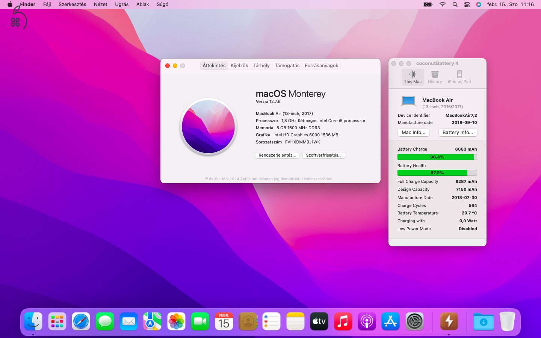The height and width of the screenshot is (338, 541).
Task: Select This Mac in coconutBattery toolbar
Action: [413, 77]
